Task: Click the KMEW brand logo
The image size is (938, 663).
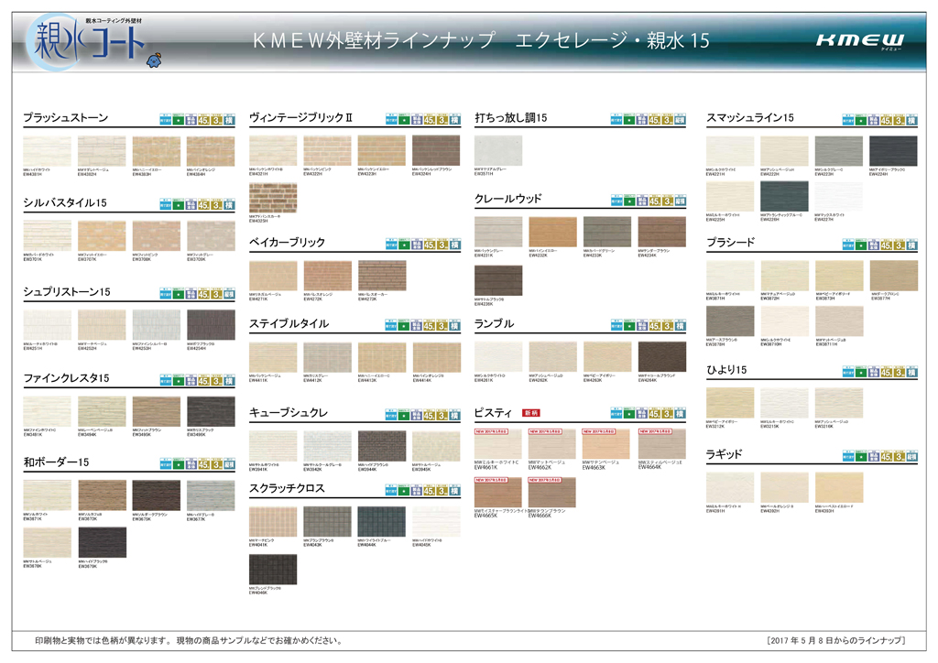Action: coord(859,40)
